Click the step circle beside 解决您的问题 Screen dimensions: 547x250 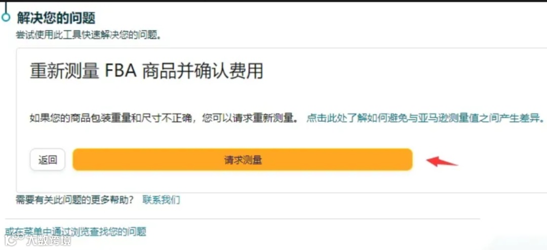point(6,17)
